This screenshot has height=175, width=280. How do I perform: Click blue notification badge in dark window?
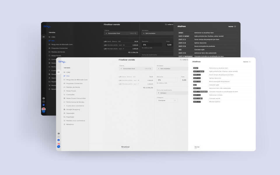[43, 105]
